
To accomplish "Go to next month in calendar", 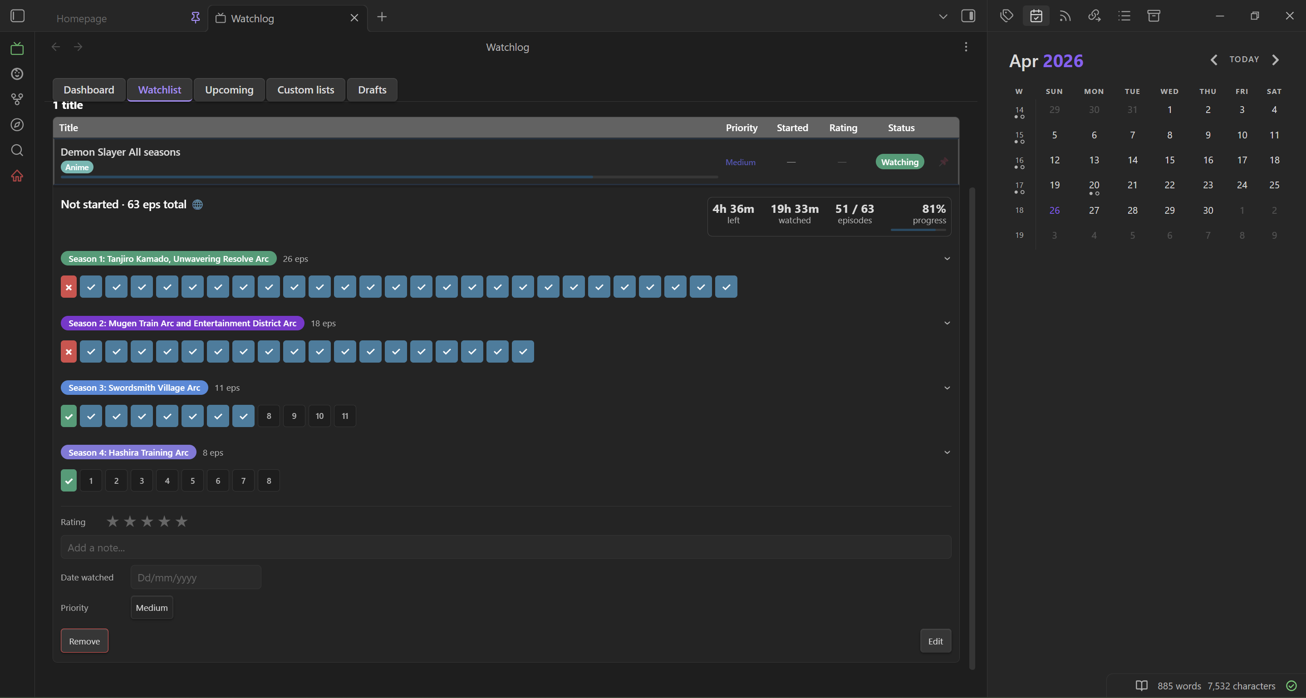I will pos(1276,60).
